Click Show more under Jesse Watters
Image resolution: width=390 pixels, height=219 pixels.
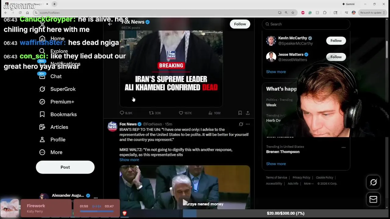click(276, 72)
